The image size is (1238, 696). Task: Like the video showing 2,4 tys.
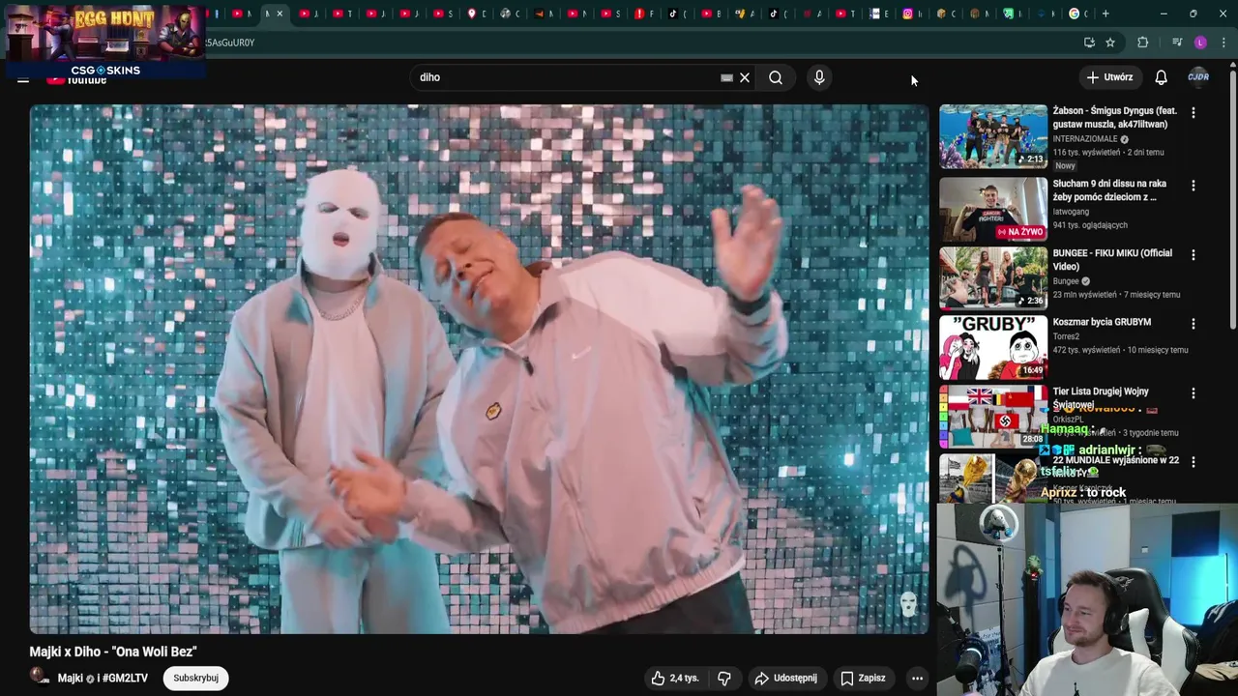(x=674, y=678)
